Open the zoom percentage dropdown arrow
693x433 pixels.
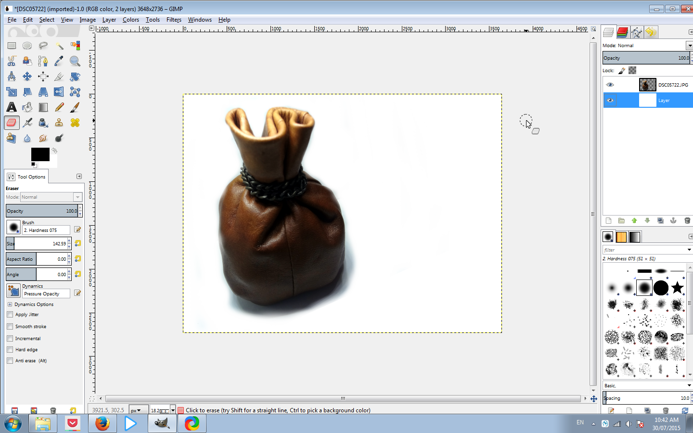pyautogui.click(x=173, y=410)
